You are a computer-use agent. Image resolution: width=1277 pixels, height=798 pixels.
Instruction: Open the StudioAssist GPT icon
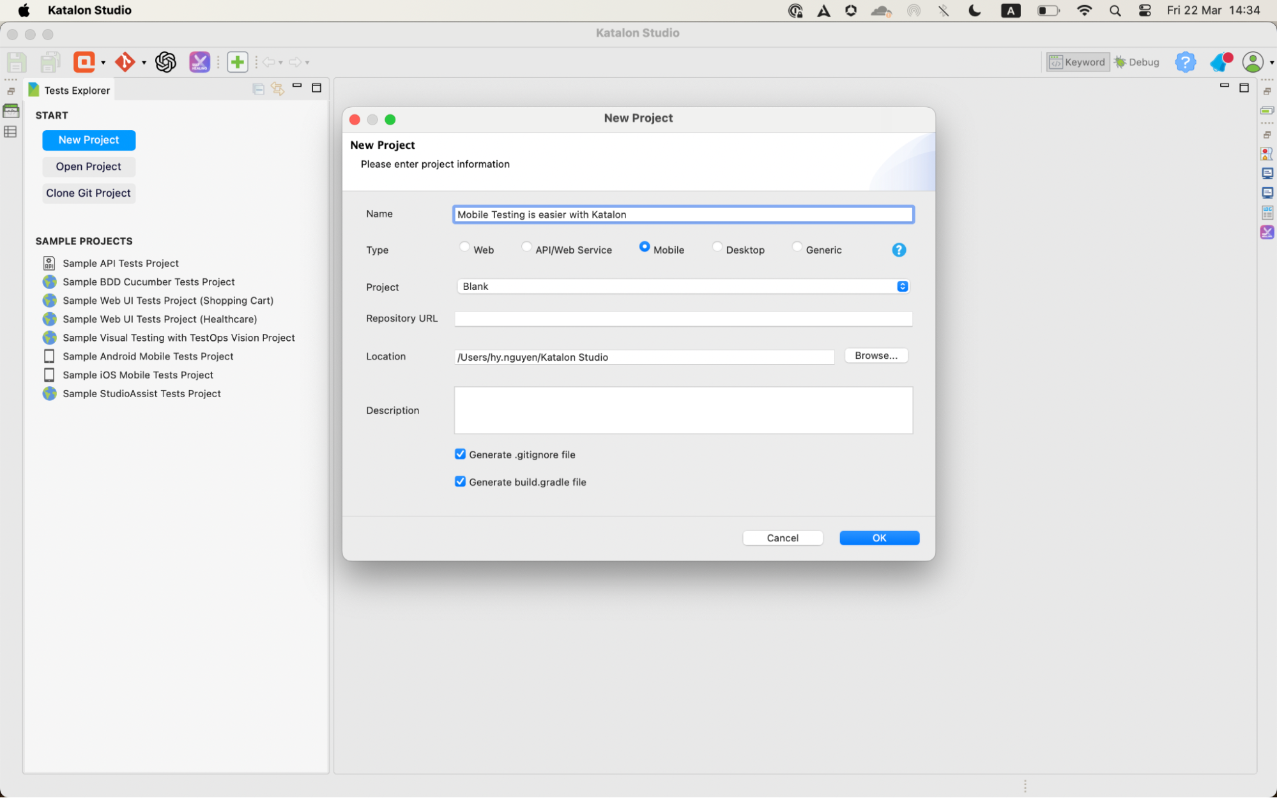165,62
